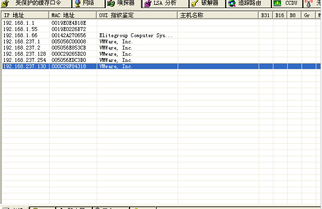Click VMWare, Inc. cell for 192.168.237.2
The width and height of the screenshot is (322, 209).
coord(116,48)
